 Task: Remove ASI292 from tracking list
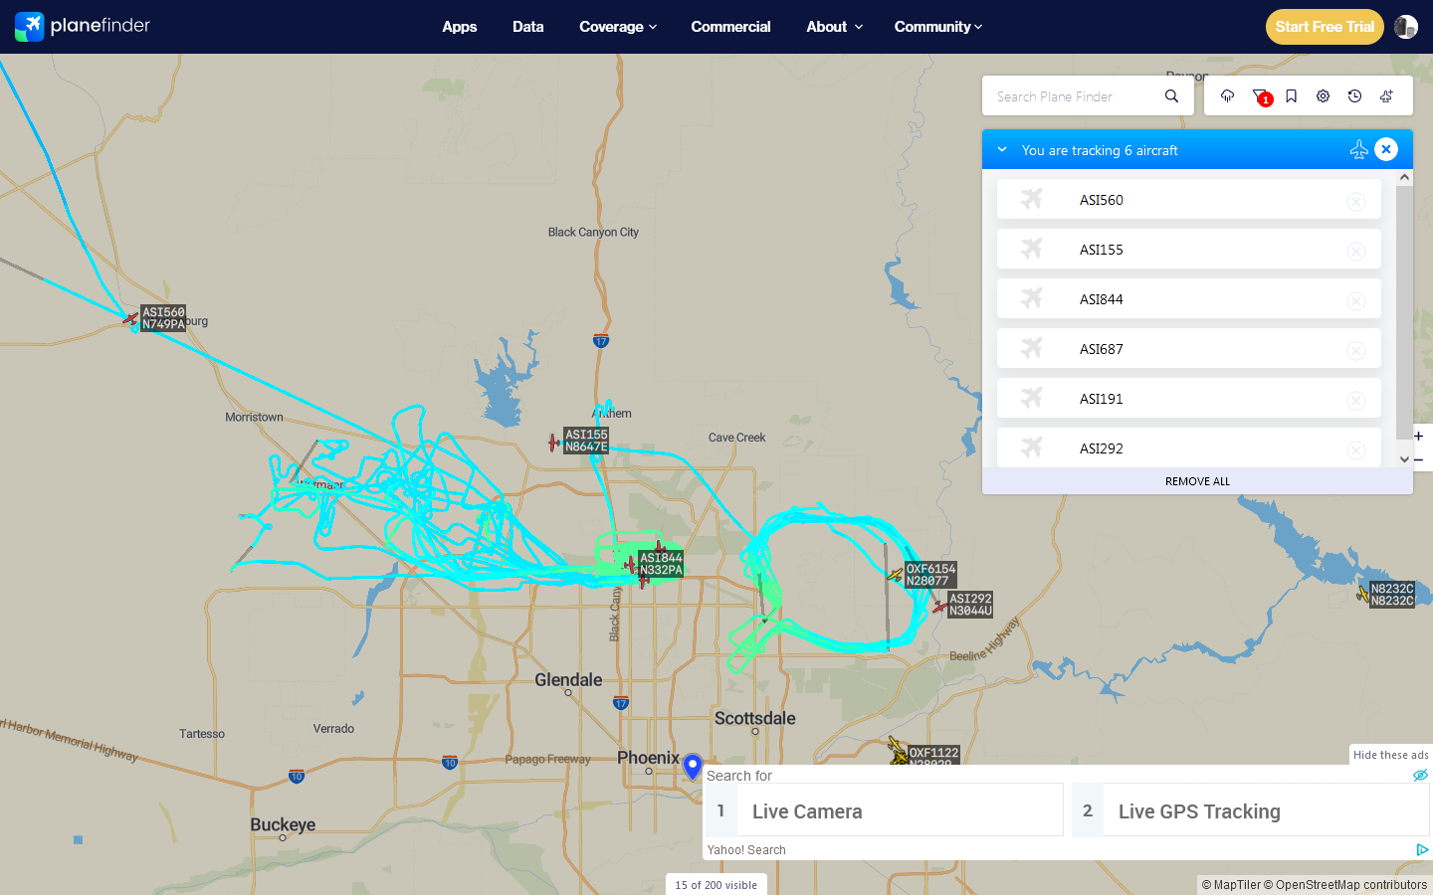point(1356,450)
